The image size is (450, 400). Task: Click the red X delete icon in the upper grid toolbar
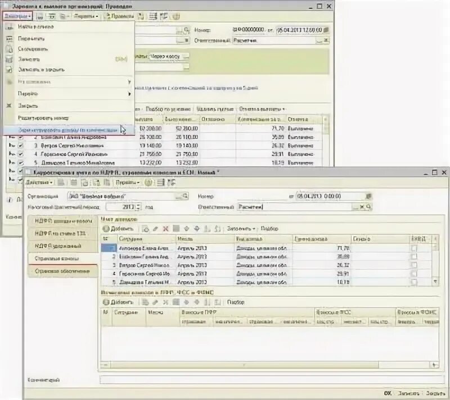pyautogui.click(x=165, y=229)
